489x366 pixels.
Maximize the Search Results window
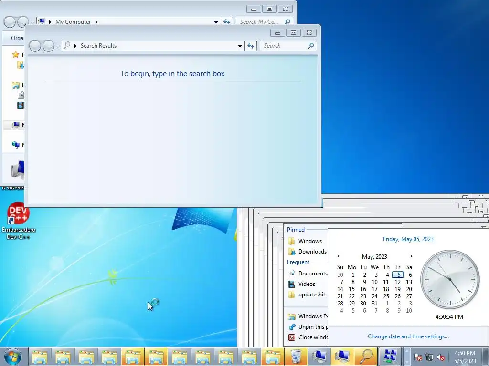coord(293,33)
